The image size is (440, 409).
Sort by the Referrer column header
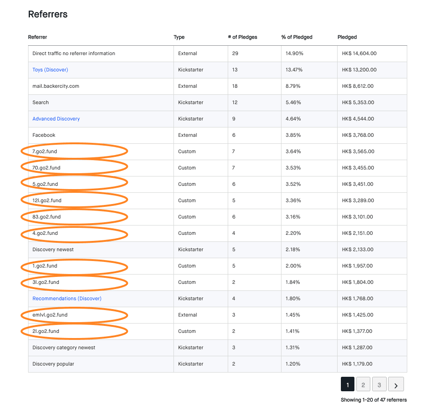tap(36, 37)
